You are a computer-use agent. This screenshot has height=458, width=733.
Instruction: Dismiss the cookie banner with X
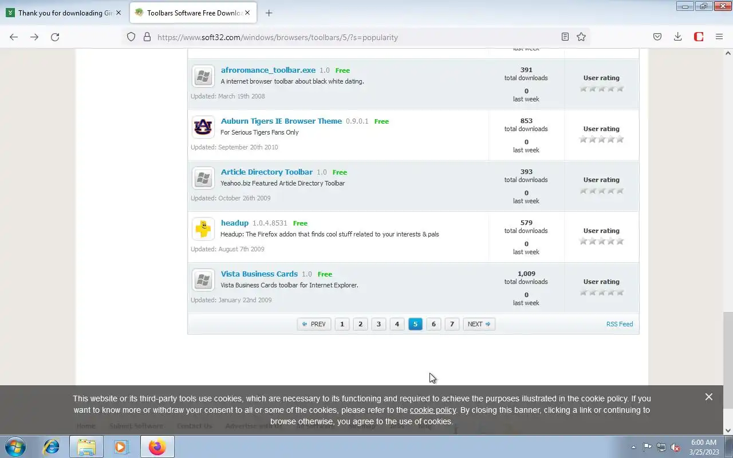tap(709, 397)
